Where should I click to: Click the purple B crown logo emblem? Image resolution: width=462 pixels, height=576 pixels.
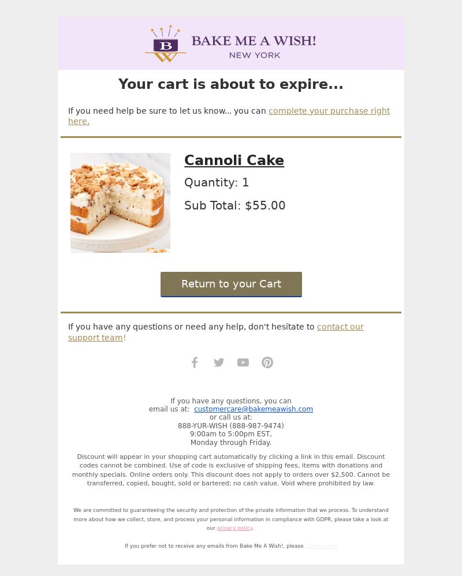[166, 43]
